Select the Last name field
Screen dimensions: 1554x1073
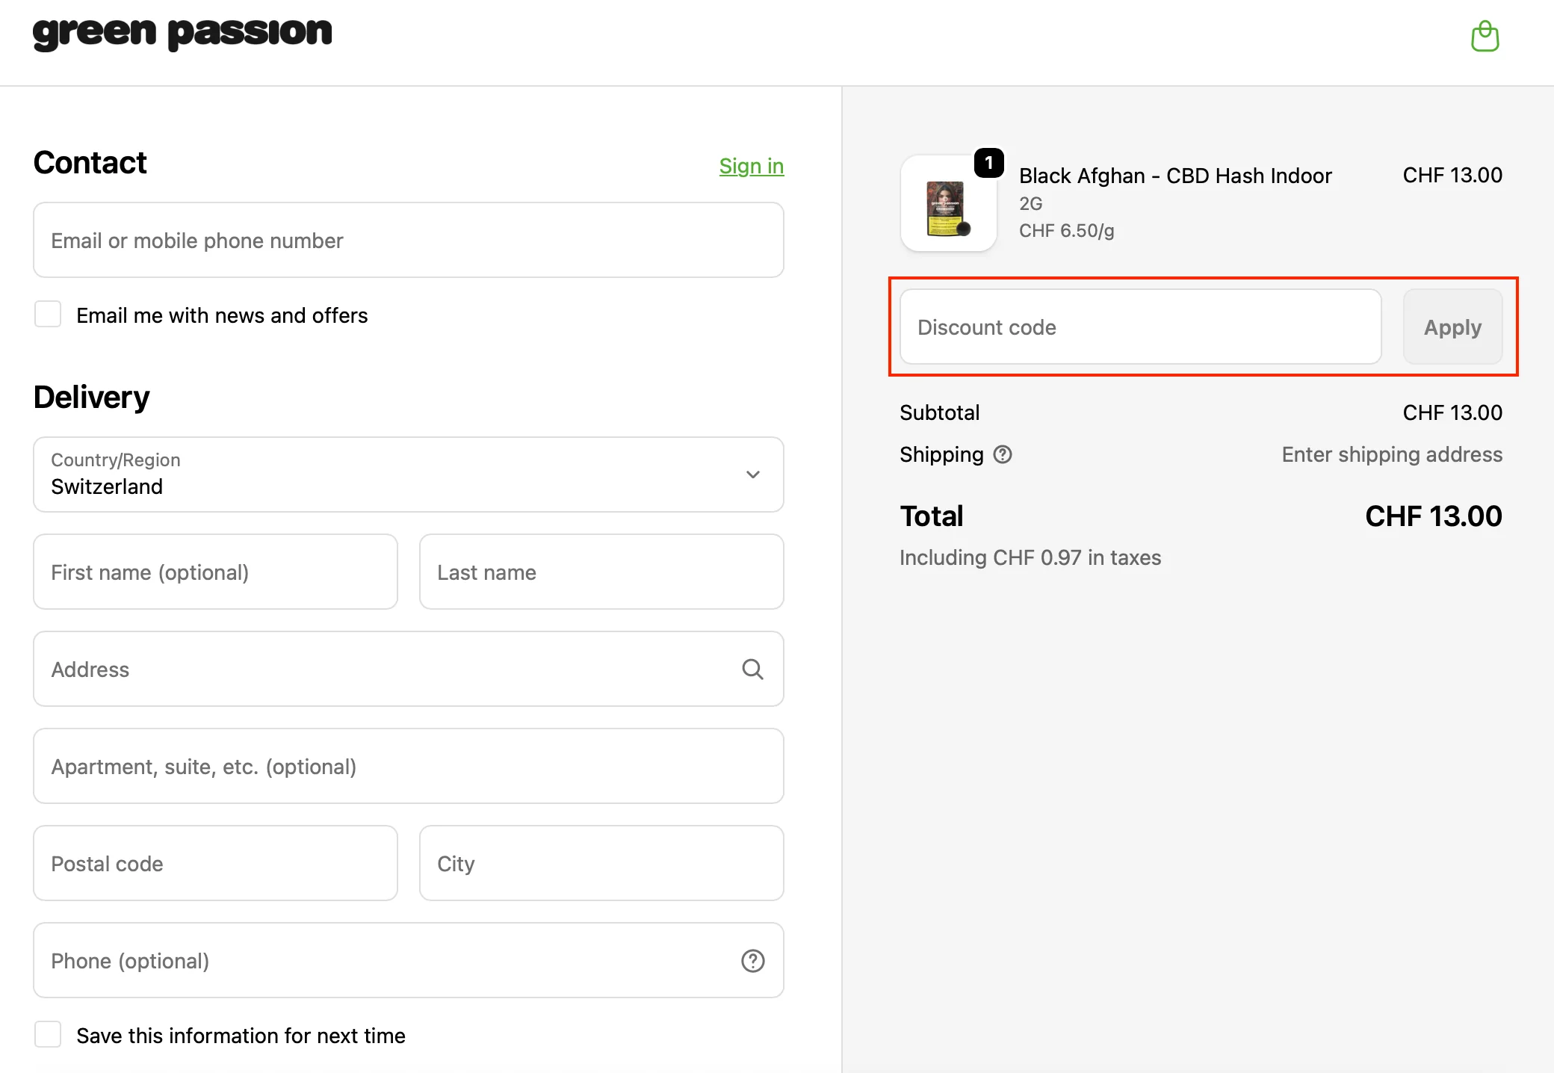(601, 572)
